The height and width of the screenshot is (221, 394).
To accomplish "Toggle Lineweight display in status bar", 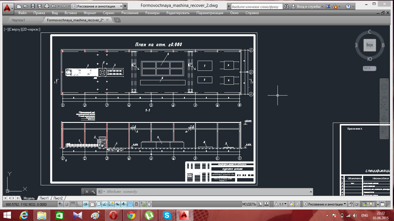I will [124, 204].
